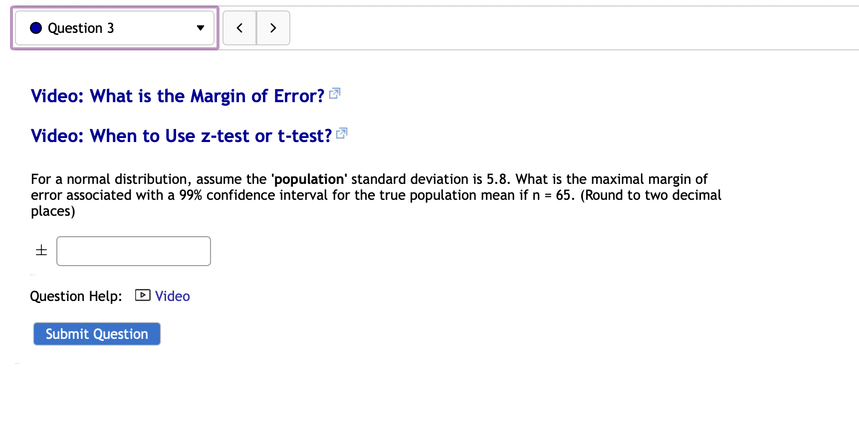Click the plus-minus symbol beside the answer box

pyautogui.click(x=40, y=250)
